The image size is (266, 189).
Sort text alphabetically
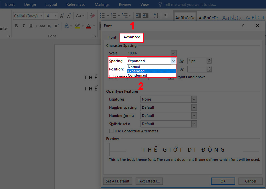click(156, 16)
